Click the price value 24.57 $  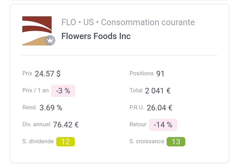click(47, 74)
